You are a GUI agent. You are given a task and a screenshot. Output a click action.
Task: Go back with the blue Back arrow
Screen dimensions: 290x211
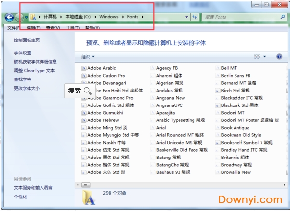[x=9, y=17]
